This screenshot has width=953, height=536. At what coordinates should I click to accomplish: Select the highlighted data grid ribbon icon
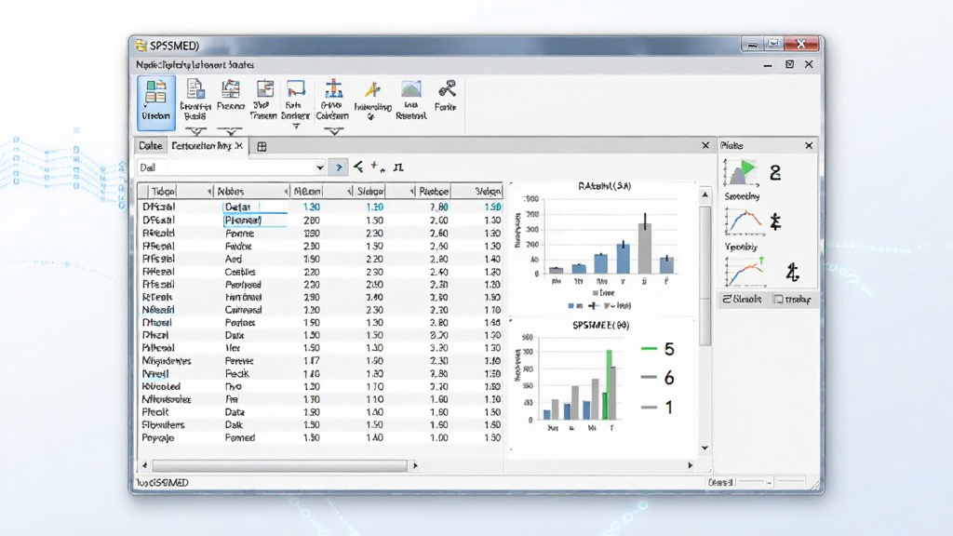point(155,102)
